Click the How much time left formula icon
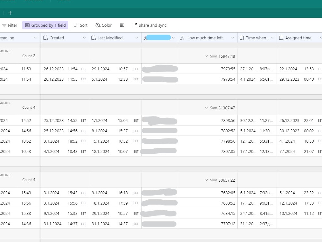Viewport: 322px width, 242px height. [x=182, y=38]
